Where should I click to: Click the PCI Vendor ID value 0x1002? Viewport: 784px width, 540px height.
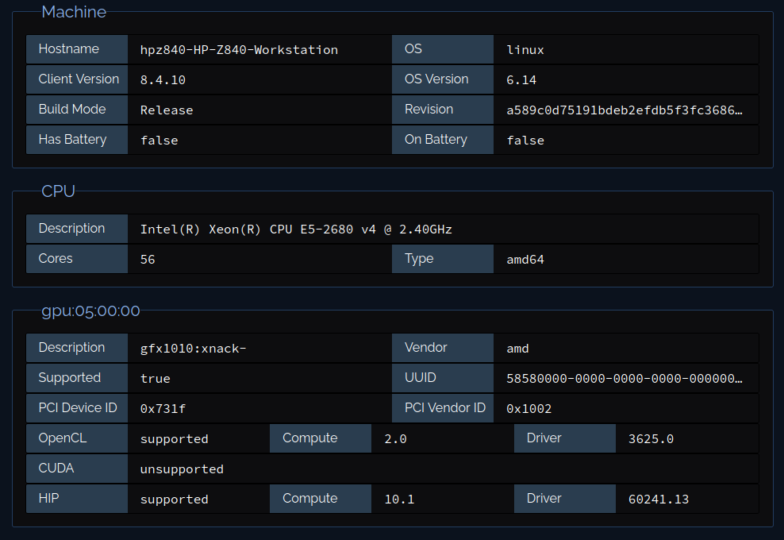click(x=528, y=409)
